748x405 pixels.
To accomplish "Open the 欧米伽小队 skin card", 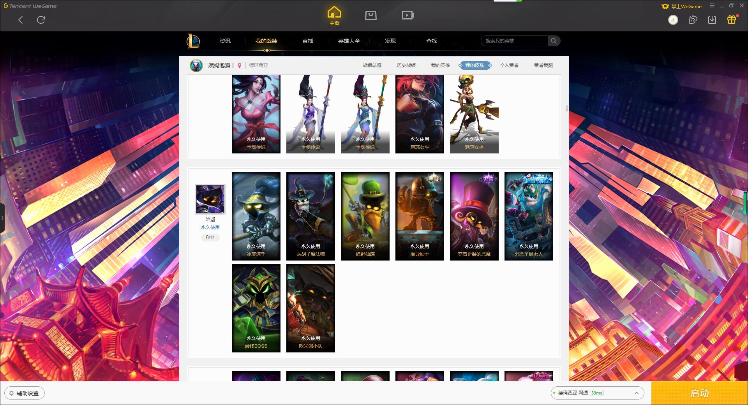I will pos(310,308).
